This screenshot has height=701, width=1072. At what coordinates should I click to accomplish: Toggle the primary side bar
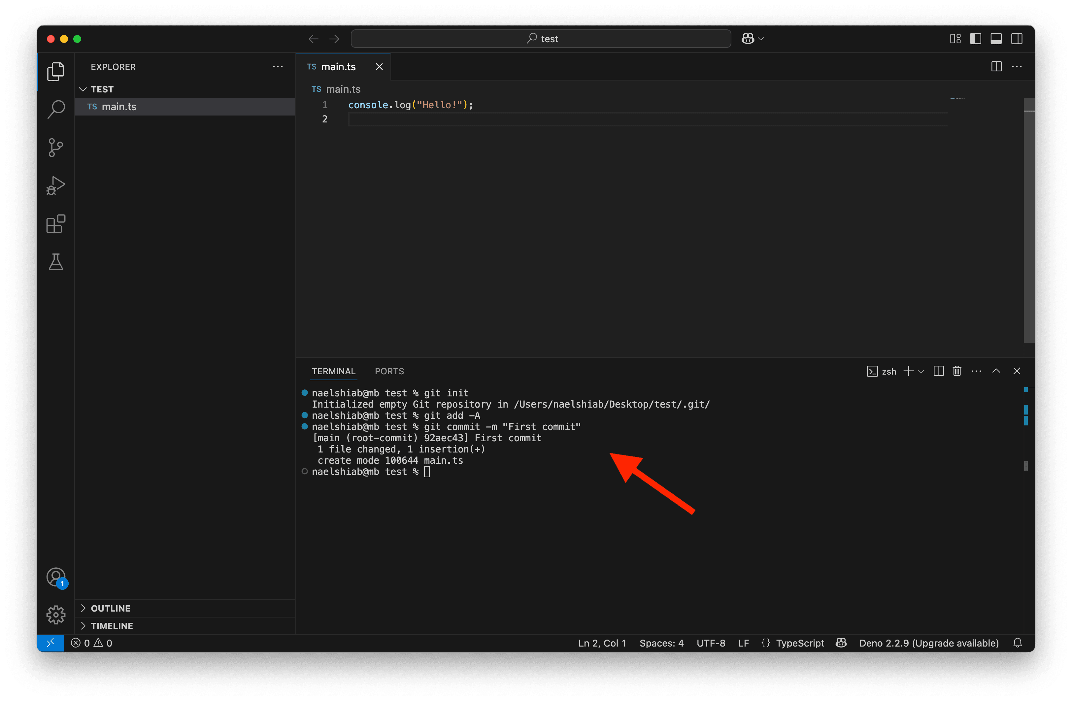point(976,39)
